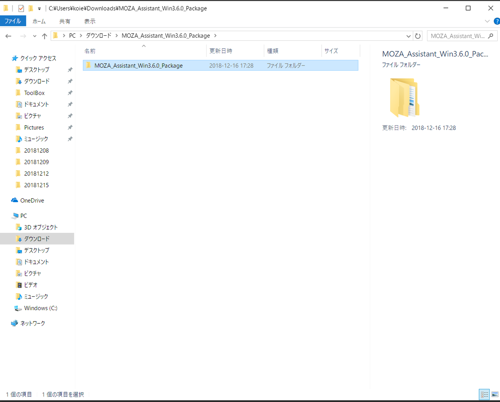
Task: Switch to the ホーム ribbon tab
Action: click(x=39, y=21)
